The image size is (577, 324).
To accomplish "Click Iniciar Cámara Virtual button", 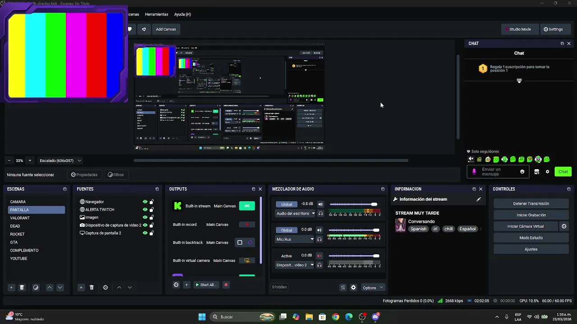I will [526, 226].
